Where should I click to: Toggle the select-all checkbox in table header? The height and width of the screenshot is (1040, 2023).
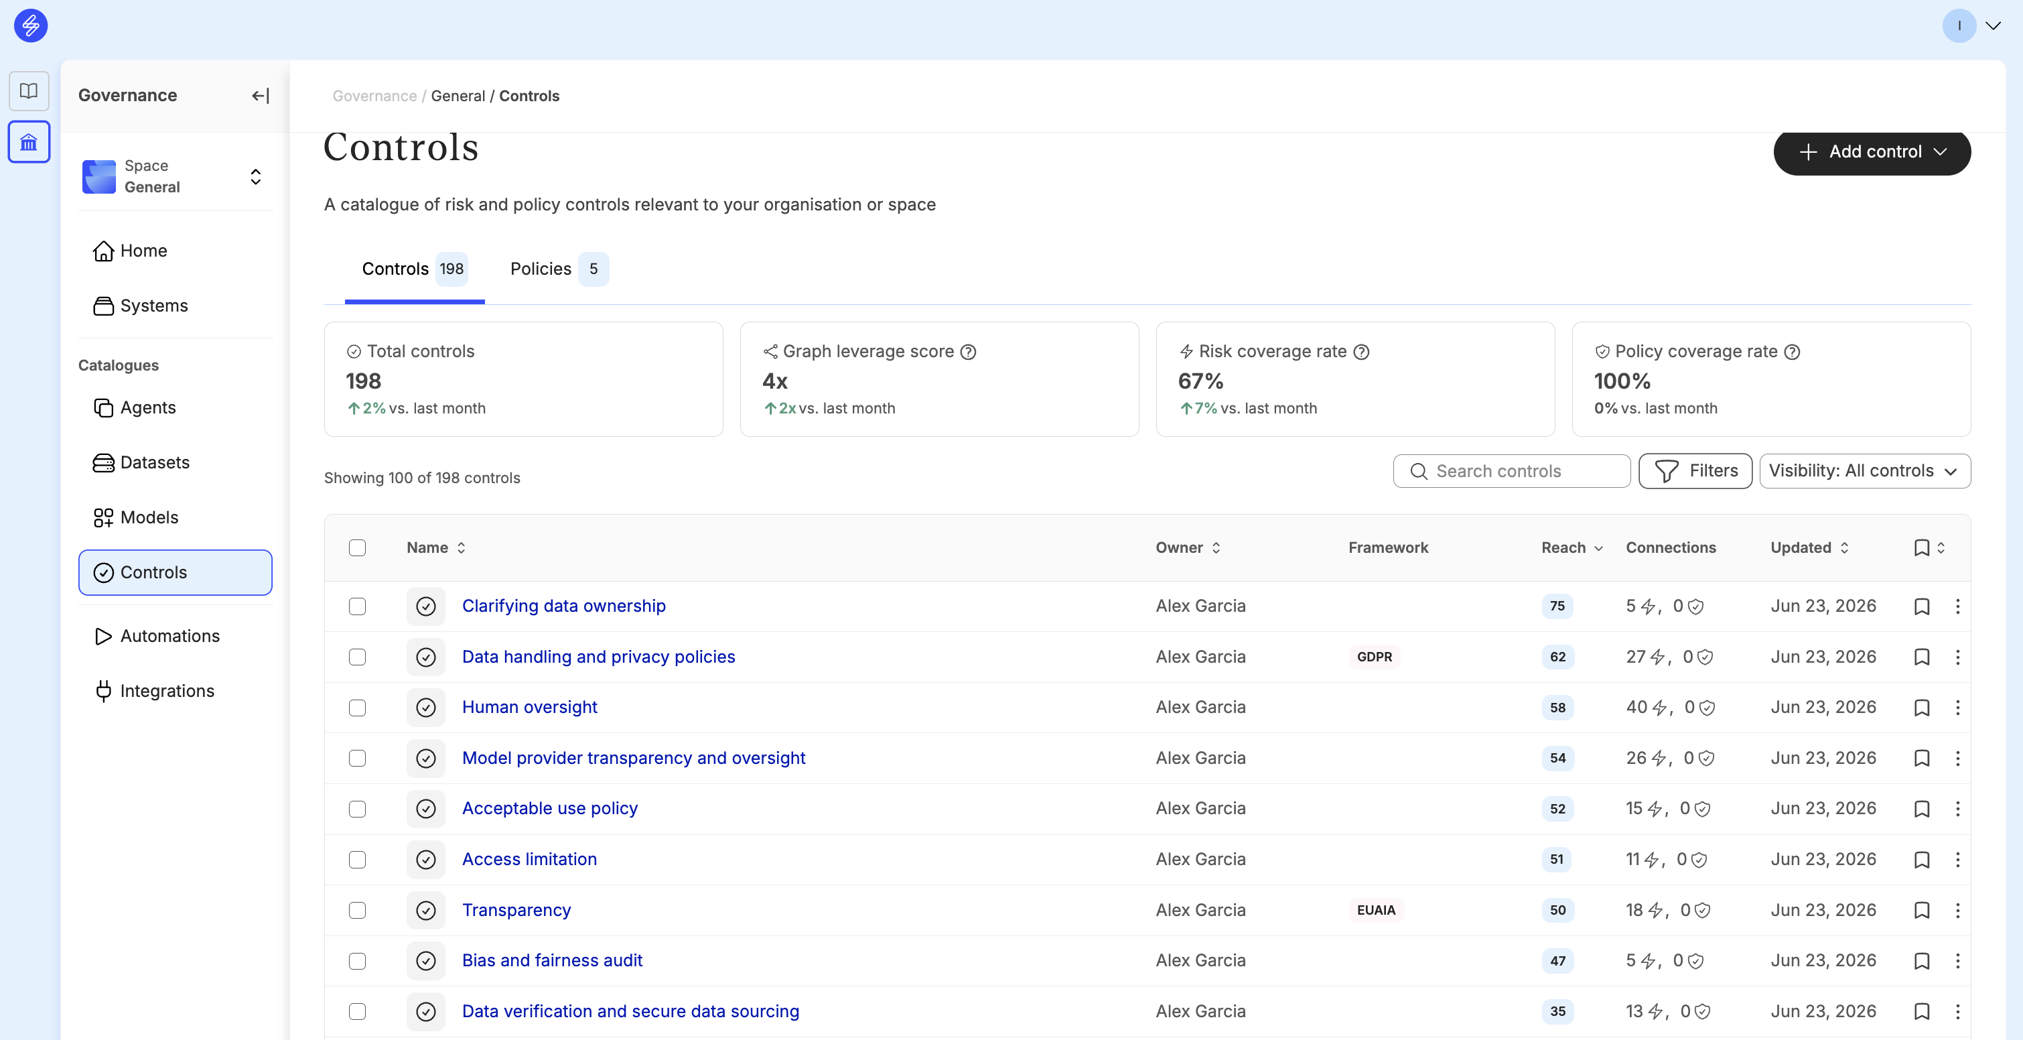[357, 548]
